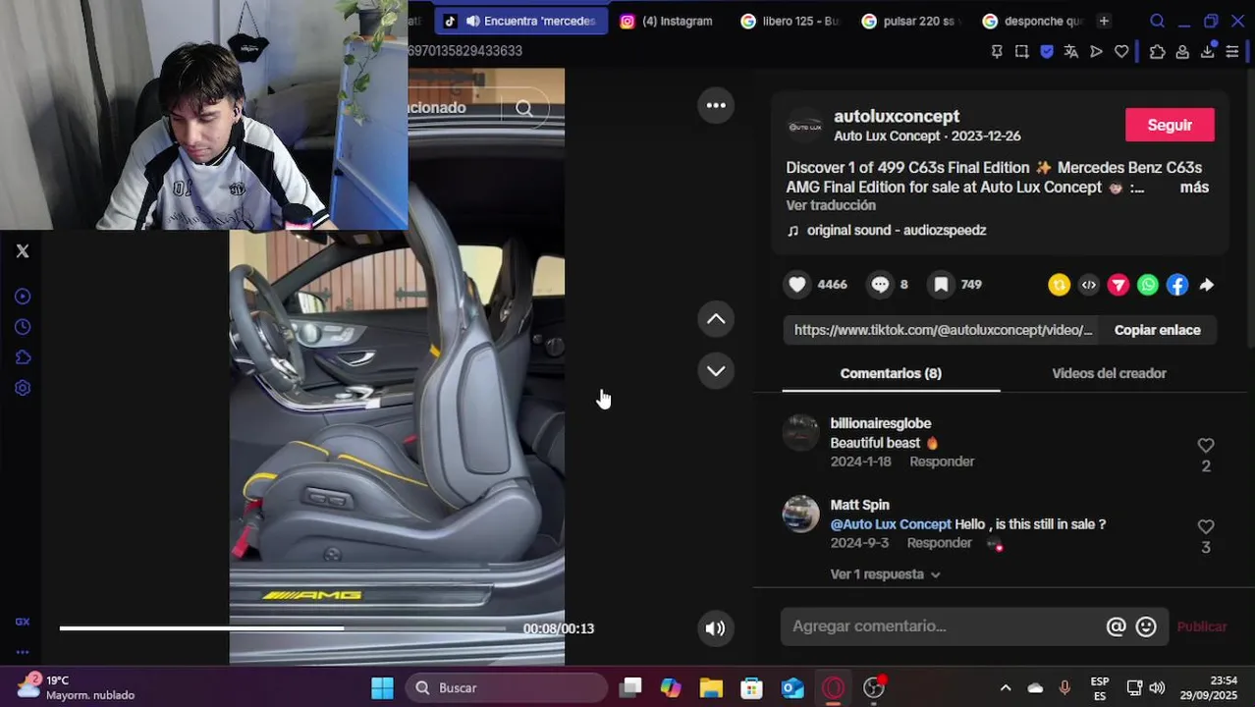Open original sound - audiozspeedz link
Viewport: 1255px width, 707px height.
click(896, 230)
